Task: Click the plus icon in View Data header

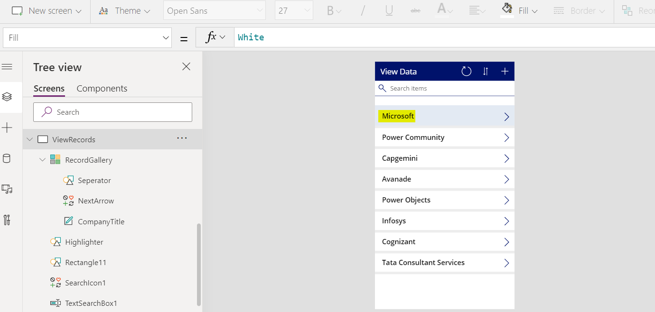Action: coord(505,71)
